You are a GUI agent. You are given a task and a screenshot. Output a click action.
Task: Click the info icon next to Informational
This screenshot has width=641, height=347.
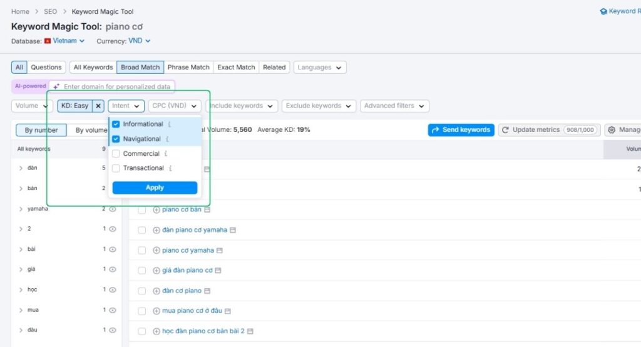(x=170, y=124)
